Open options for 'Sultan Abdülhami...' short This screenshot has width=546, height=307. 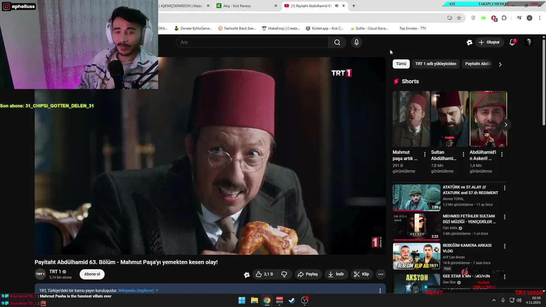[x=463, y=154]
